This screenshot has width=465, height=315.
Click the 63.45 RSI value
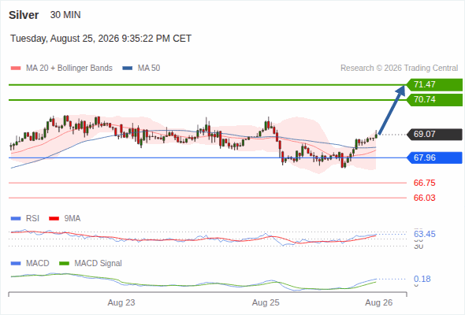(x=425, y=234)
